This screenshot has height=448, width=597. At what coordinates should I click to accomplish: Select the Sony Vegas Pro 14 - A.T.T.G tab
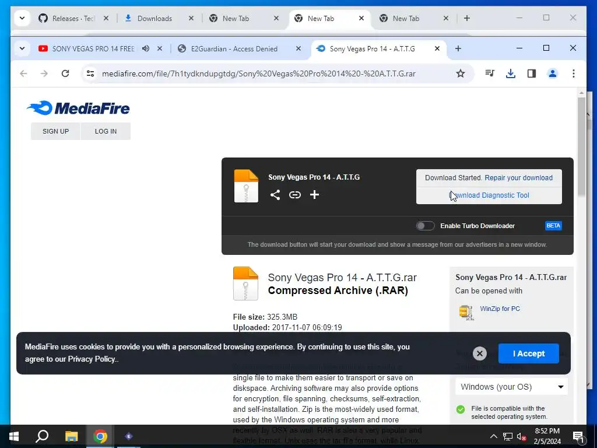click(x=373, y=49)
